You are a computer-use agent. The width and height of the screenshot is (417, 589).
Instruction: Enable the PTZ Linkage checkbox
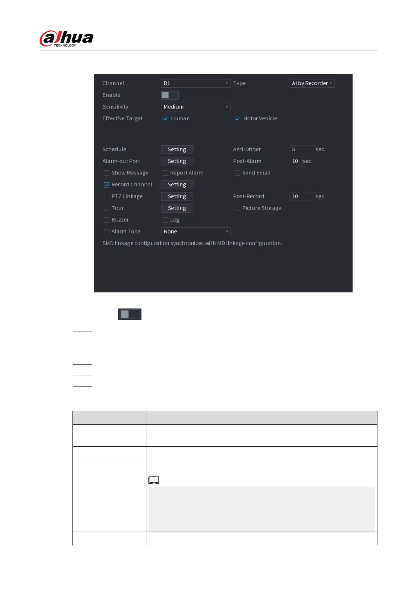pyautogui.click(x=107, y=197)
